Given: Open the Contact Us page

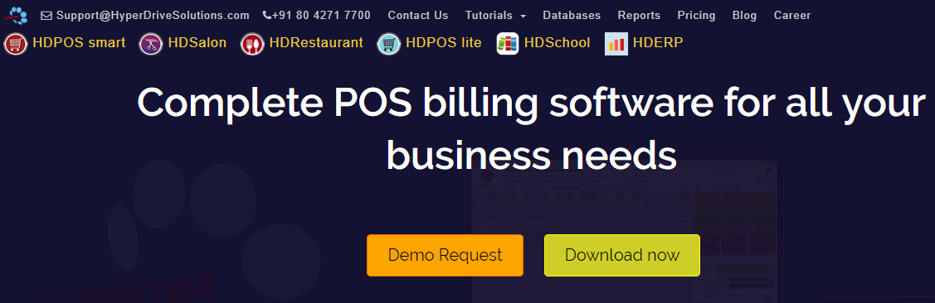Looking at the screenshot, I should pos(418,16).
